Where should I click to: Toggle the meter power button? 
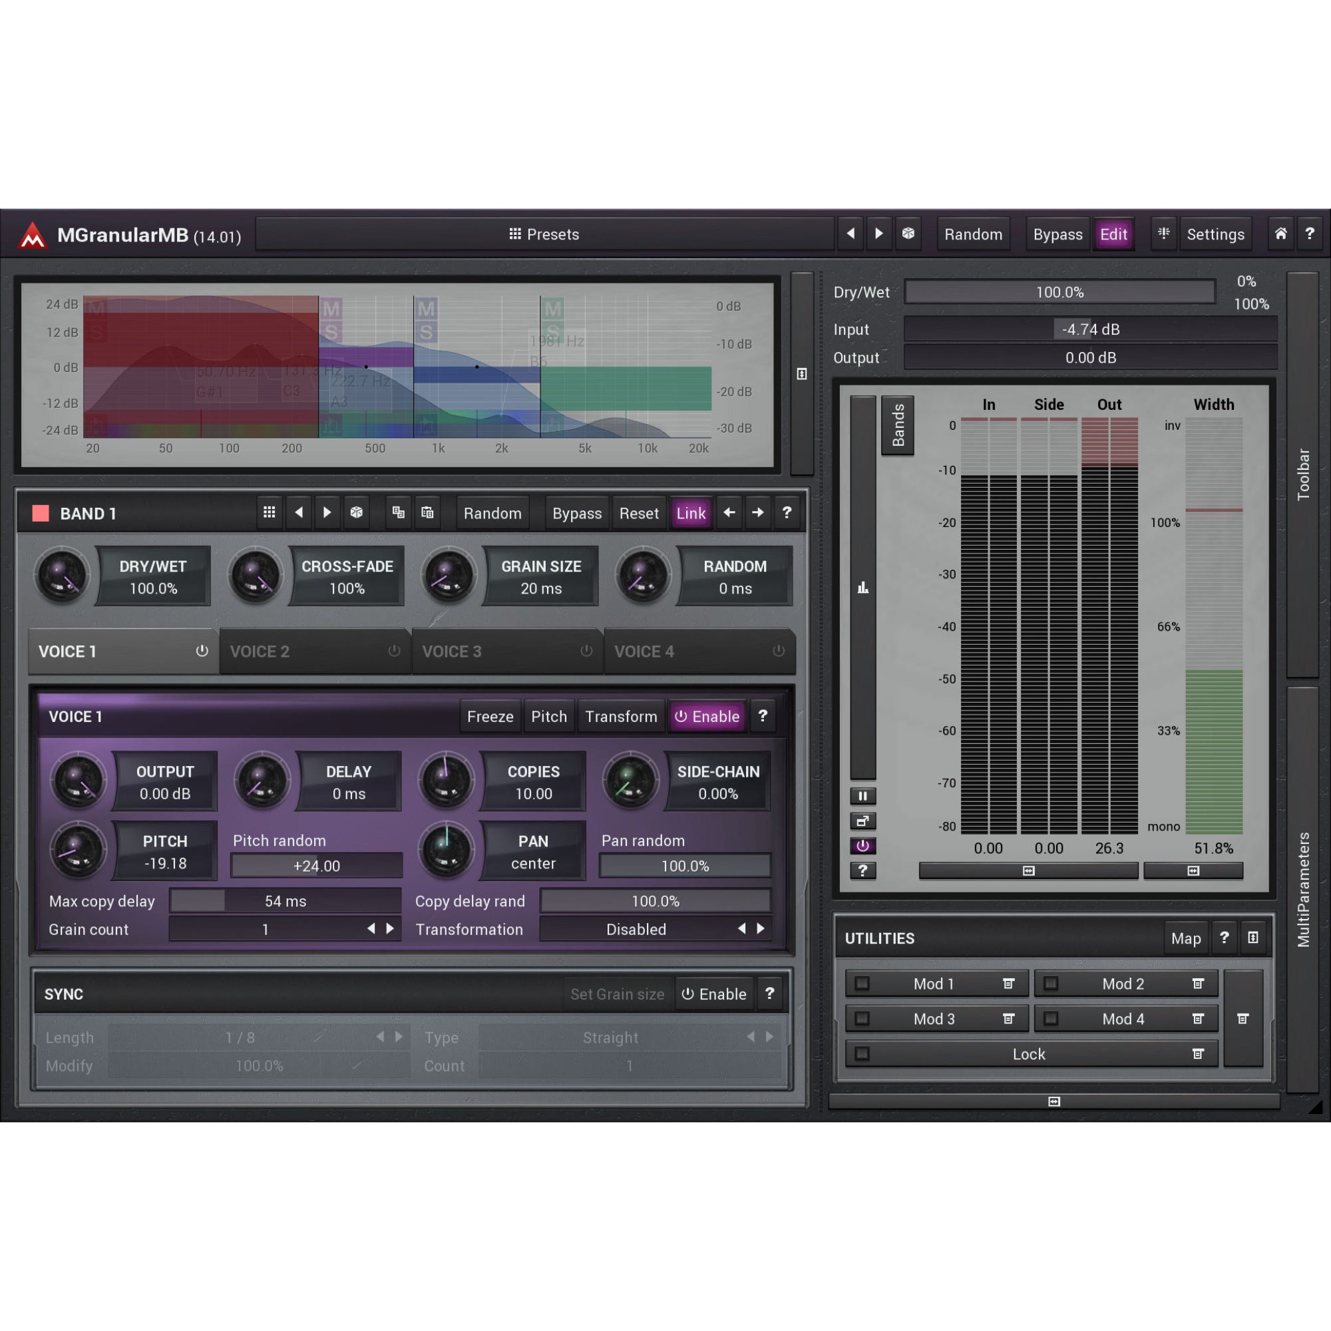coord(862,845)
